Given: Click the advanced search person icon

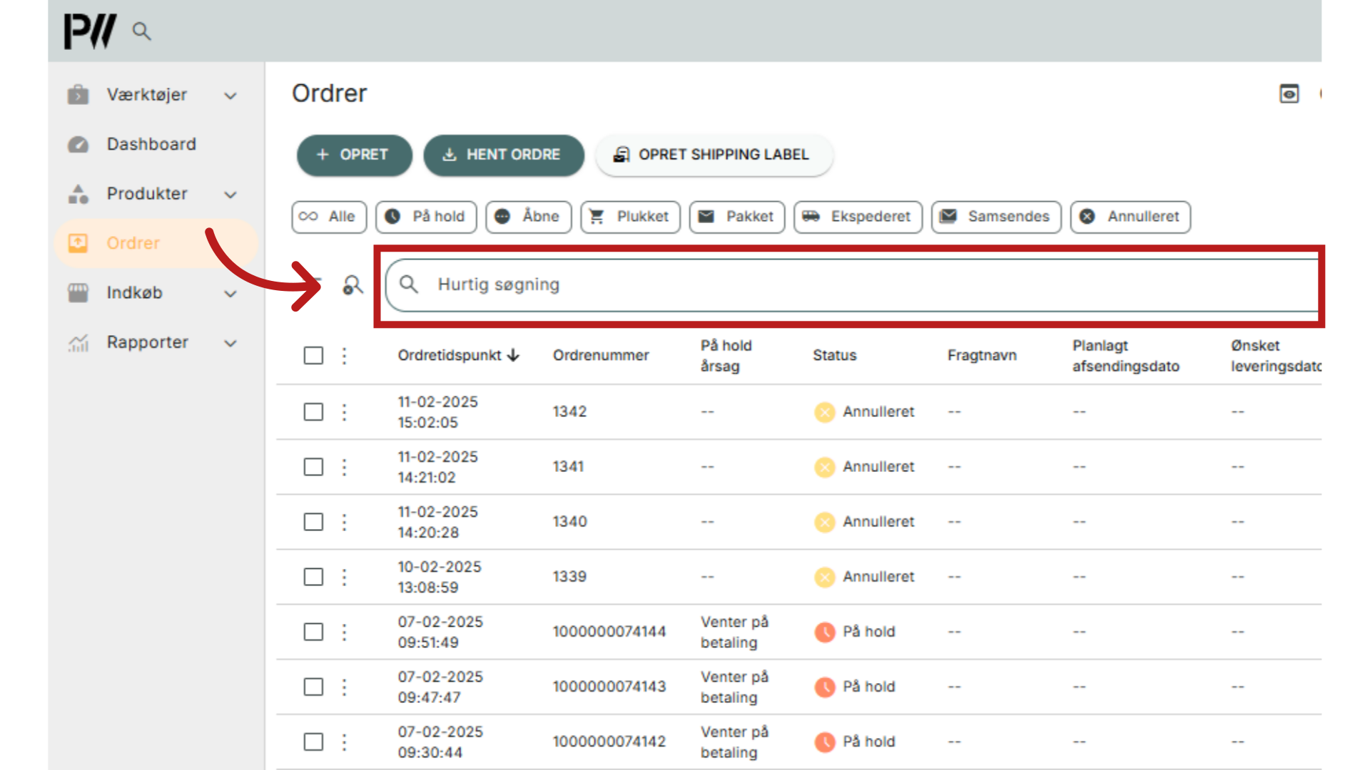Looking at the screenshot, I should (x=352, y=285).
